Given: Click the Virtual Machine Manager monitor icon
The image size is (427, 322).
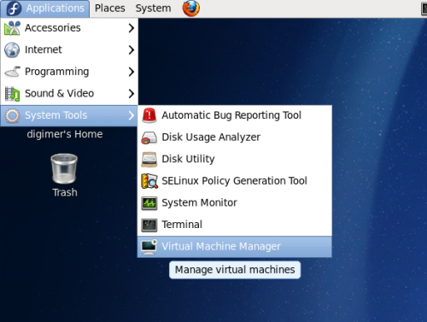Looking at the screenshot, I should (x=149, y=247).
